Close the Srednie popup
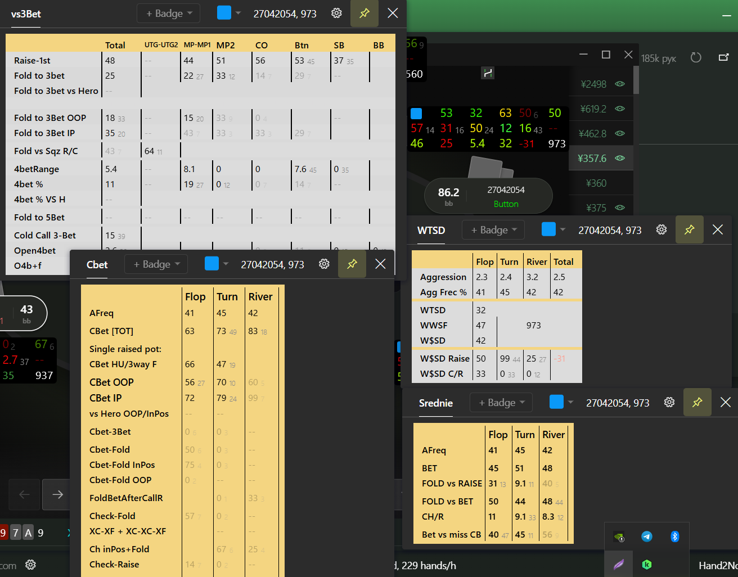The image size is (738, 577). pos(726,402)
